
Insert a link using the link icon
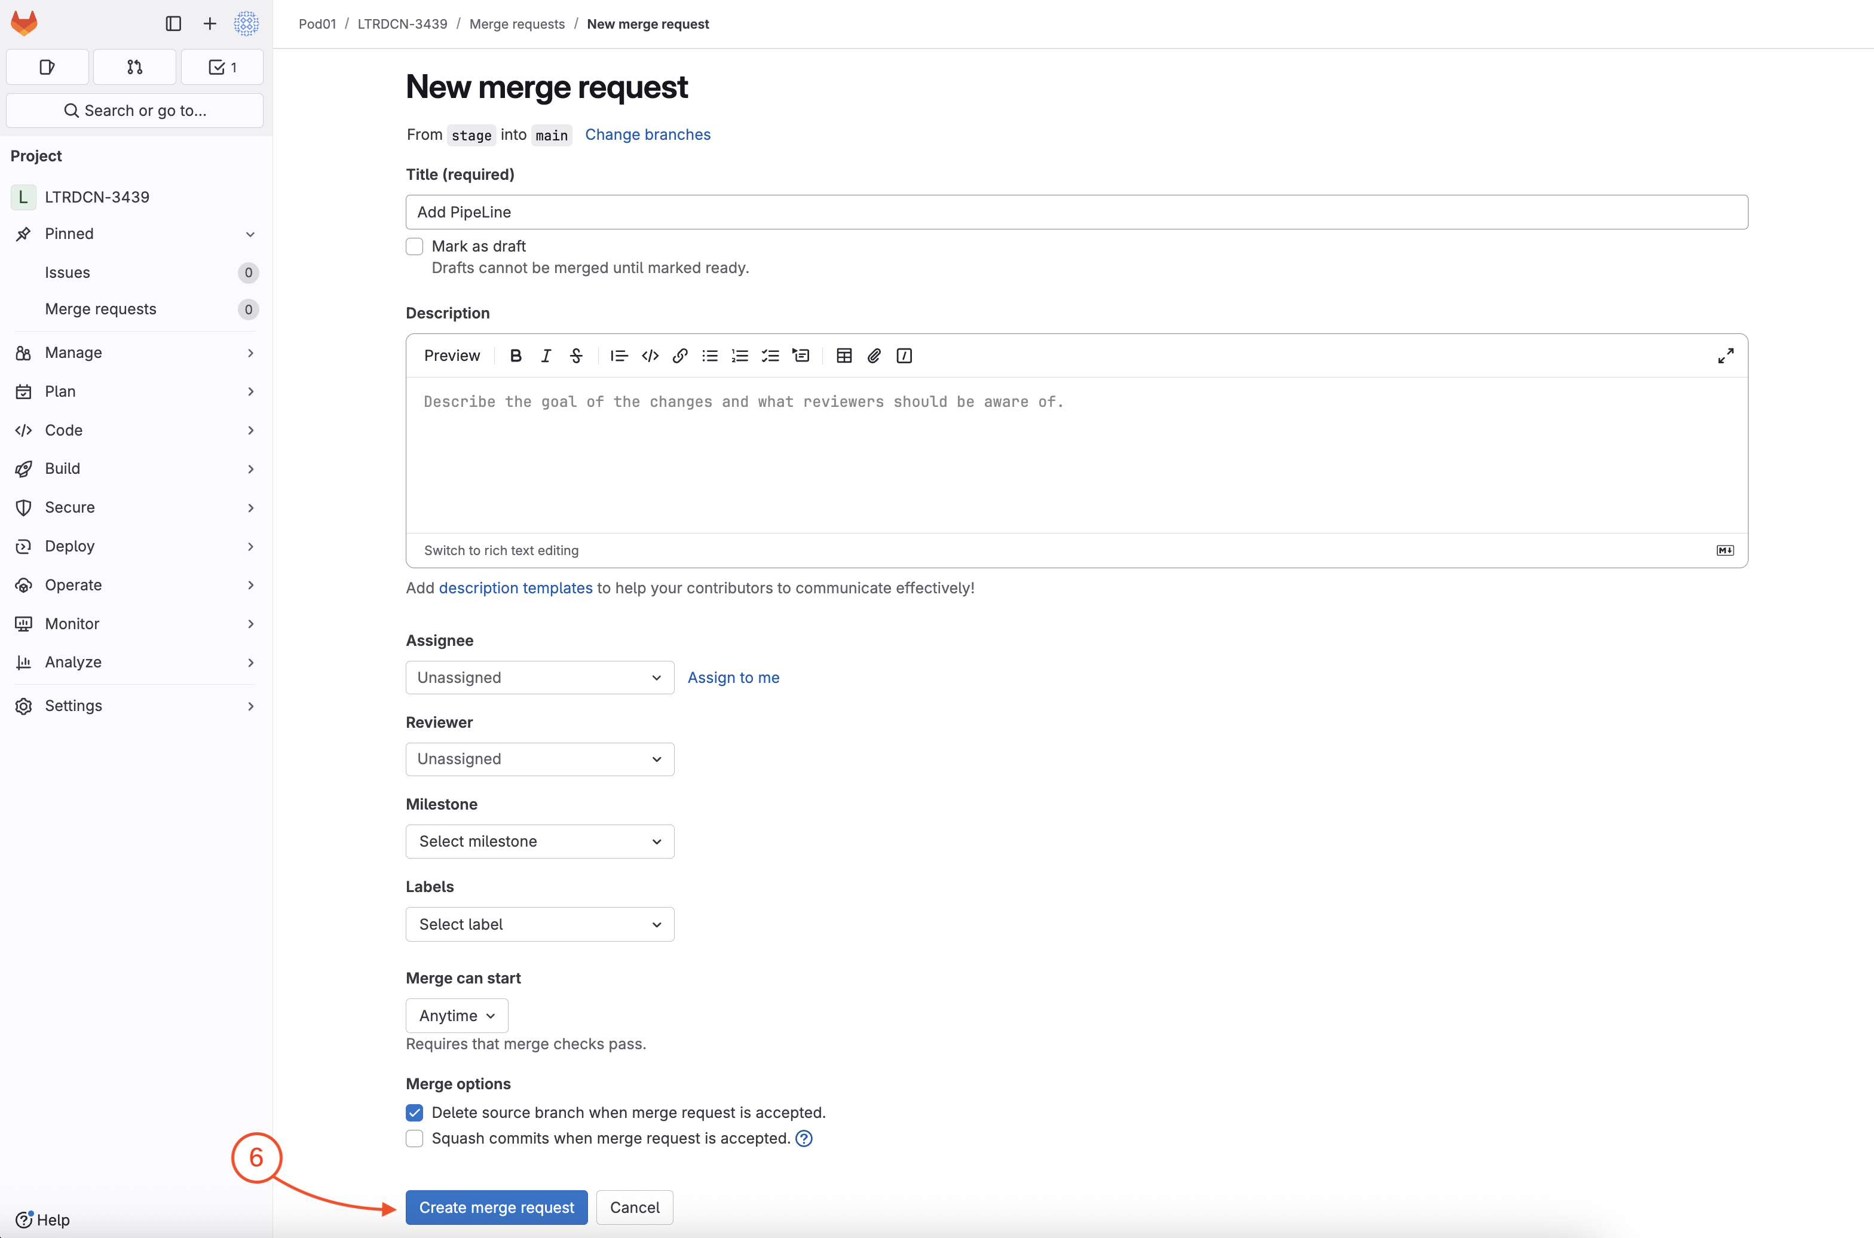point(680,356)
